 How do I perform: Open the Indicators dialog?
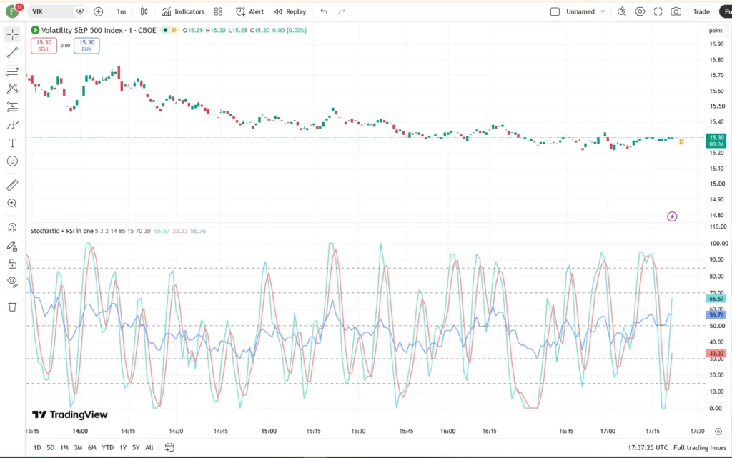point(183,11)
